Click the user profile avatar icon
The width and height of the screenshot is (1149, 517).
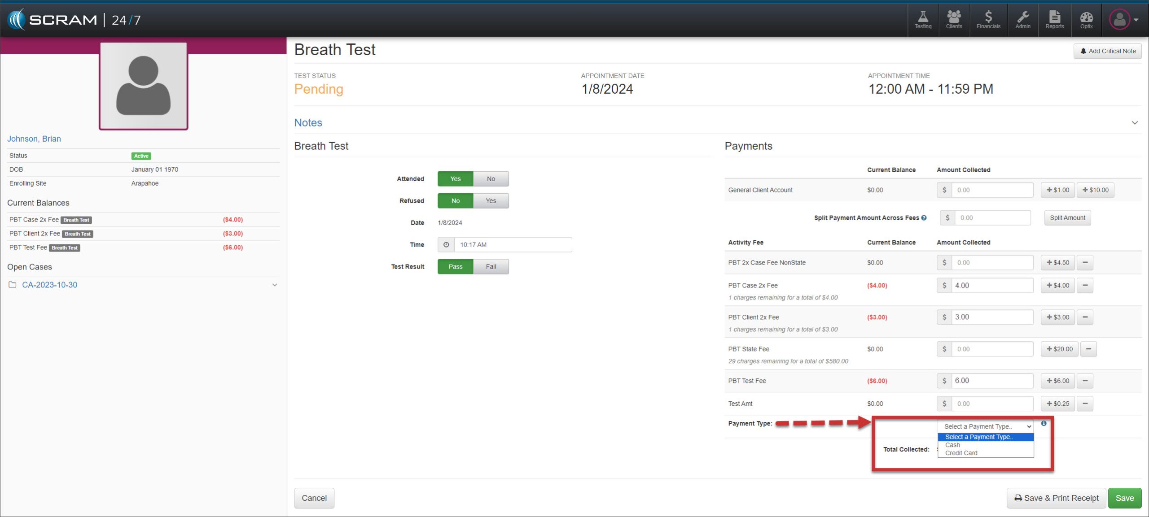(x=1119, y=20)
